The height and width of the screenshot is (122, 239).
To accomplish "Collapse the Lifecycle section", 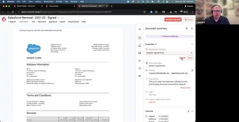I will point(192,111).
